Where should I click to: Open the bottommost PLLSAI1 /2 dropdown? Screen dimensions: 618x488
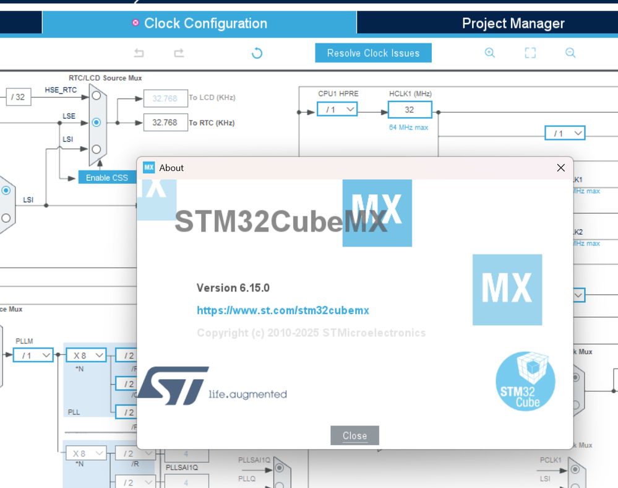(135, 482)
